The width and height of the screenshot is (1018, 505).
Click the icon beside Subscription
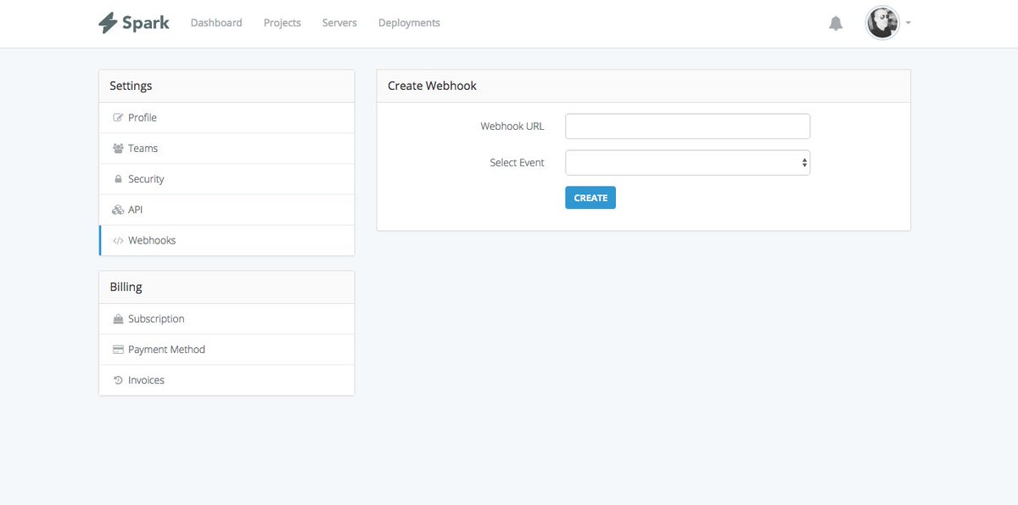coord(117,318)
